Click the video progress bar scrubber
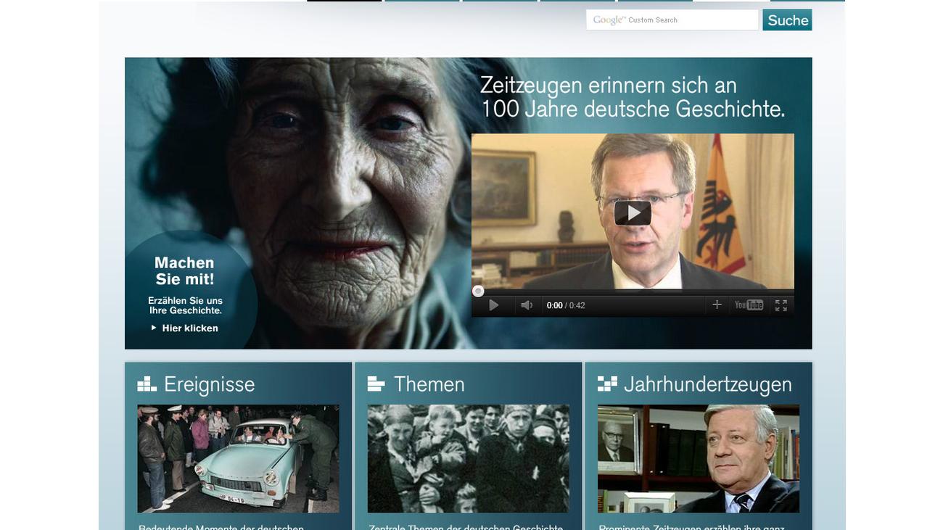This screenshot has height=530, width=943. (478, 291)
